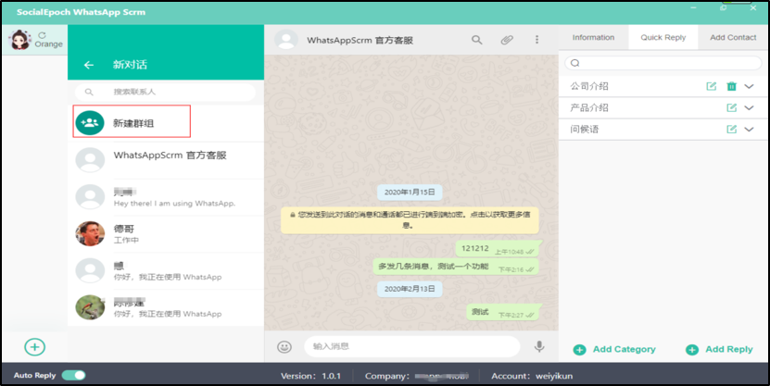Image resolution: width=770 pixels, height=386 pixels.
Task: Open the three-dot chat menu
Action: tap(536, 40)
